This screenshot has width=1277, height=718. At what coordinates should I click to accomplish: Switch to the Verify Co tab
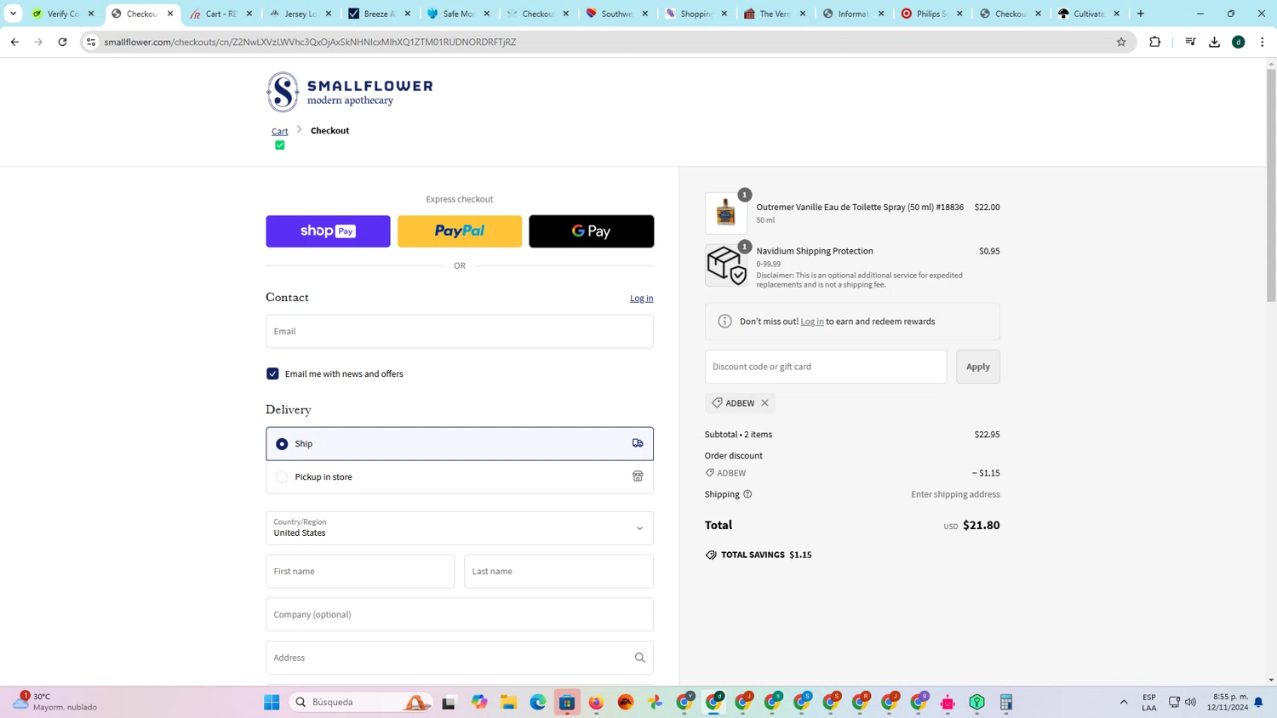[63, 14]
